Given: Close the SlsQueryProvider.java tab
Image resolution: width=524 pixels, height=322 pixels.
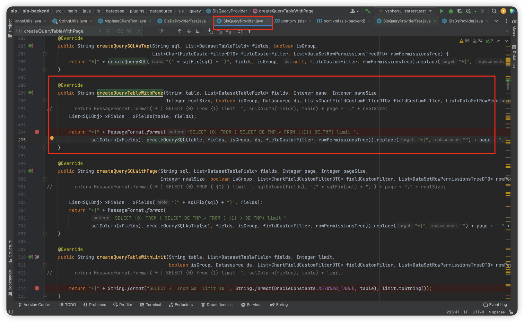Looking at the screenshot, I should (x=268, y=21).
